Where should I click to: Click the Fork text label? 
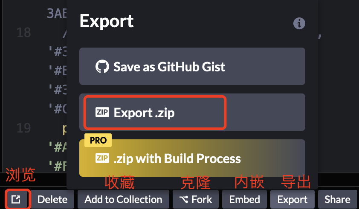[x=202, y=199]
